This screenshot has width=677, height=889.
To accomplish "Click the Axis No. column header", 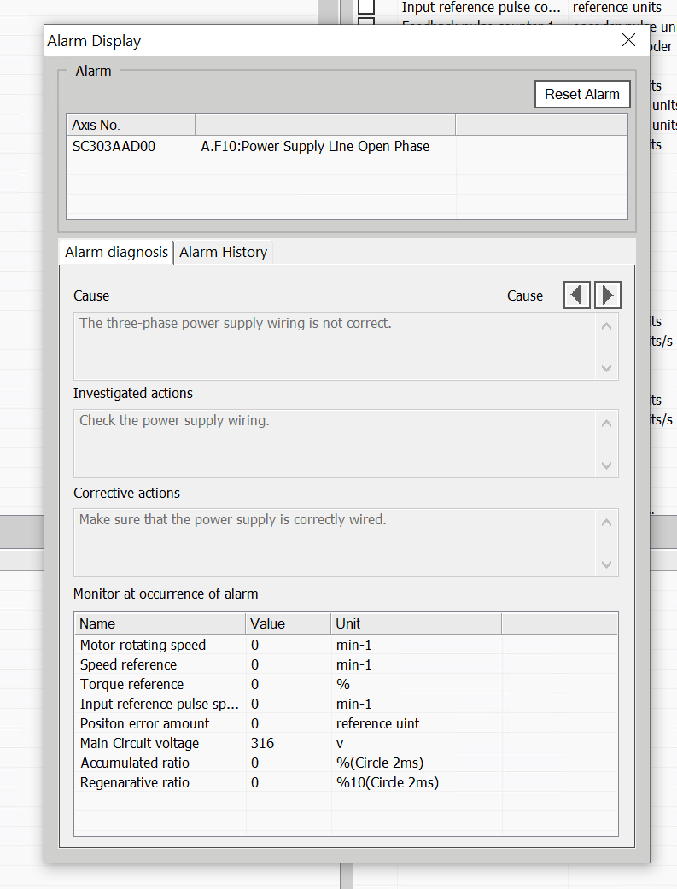I will click(131, 125).
